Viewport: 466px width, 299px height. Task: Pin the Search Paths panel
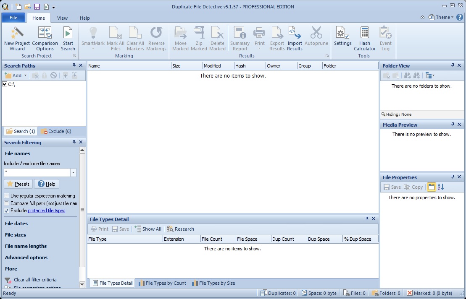(74, 65)
